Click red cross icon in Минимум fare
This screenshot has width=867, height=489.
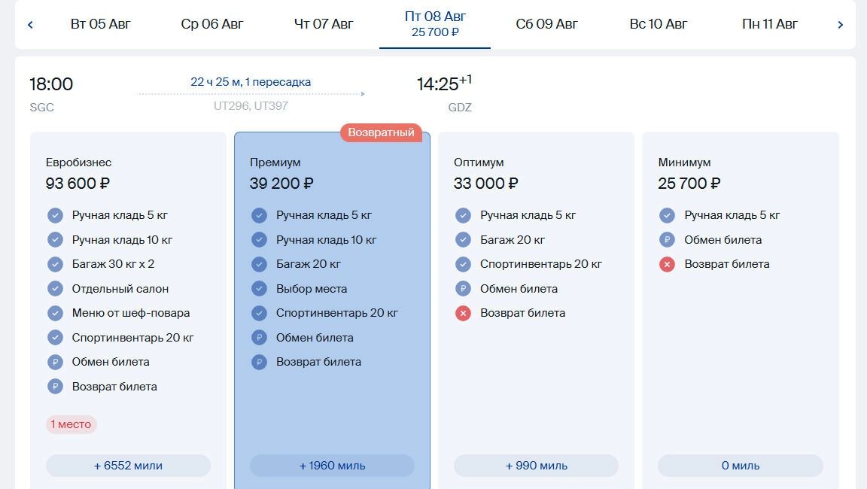pos(667,264)
